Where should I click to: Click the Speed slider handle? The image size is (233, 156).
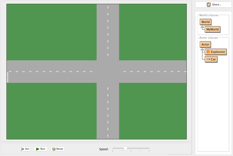point(125,148)
